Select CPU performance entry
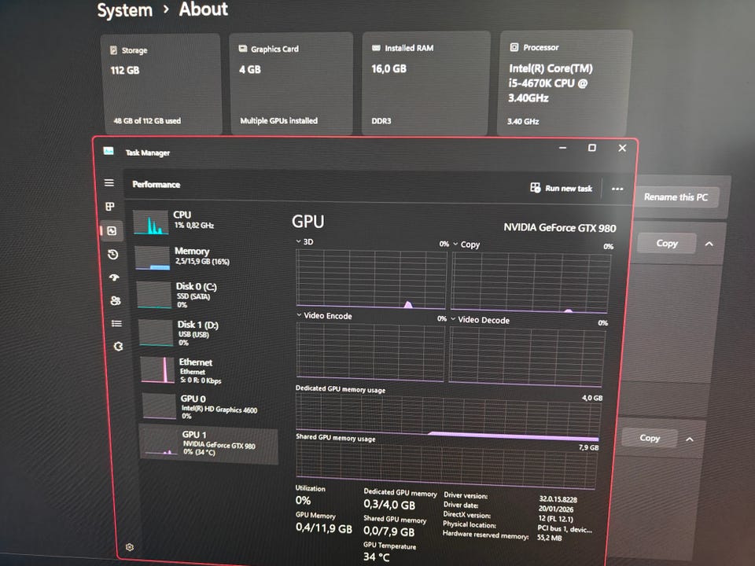This screenshot has width=755, height=566. (201, 222)
